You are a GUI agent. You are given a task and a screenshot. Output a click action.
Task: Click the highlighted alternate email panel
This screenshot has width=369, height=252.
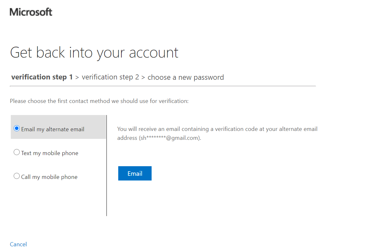tap(58, 127)
